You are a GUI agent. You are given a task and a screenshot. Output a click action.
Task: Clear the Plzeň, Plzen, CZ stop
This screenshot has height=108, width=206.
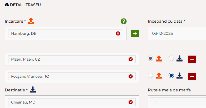click(x=130, y=59)
